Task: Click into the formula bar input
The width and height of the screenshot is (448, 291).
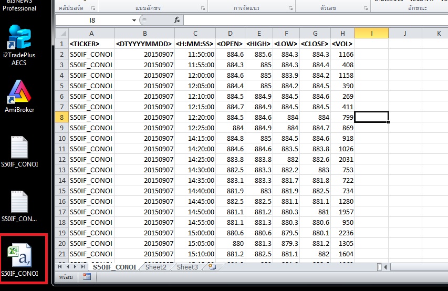Action: 316,20
